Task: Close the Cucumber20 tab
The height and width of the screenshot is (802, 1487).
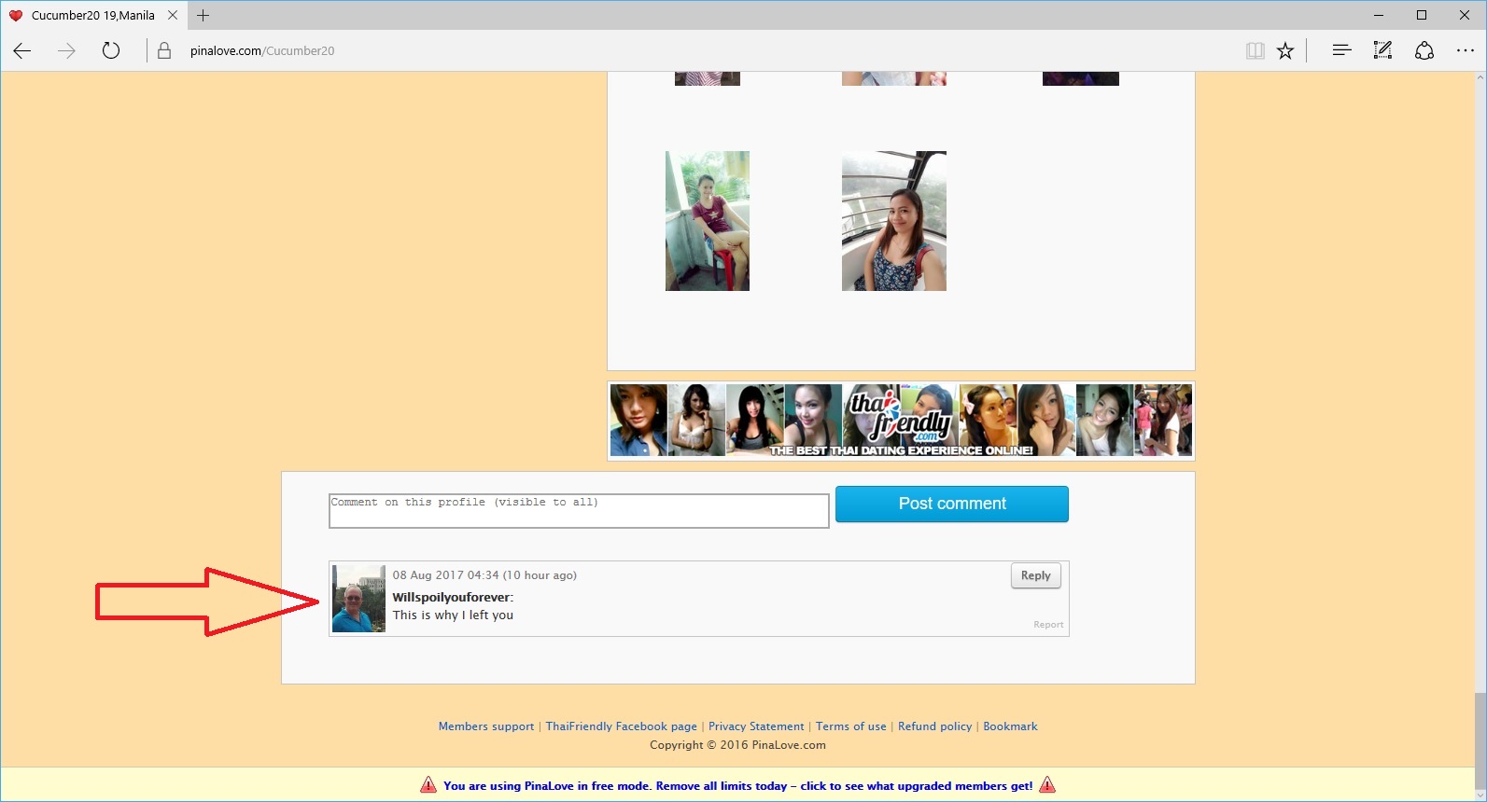Action: [173, 15]
